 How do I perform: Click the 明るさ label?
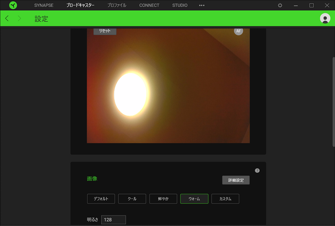[93, 220]
